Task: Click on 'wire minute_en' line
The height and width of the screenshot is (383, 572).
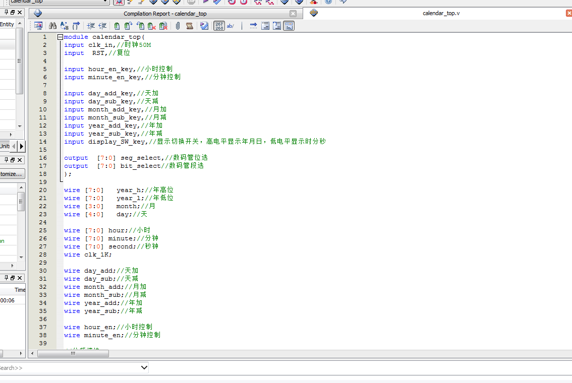Action: (x=112, y=335)
